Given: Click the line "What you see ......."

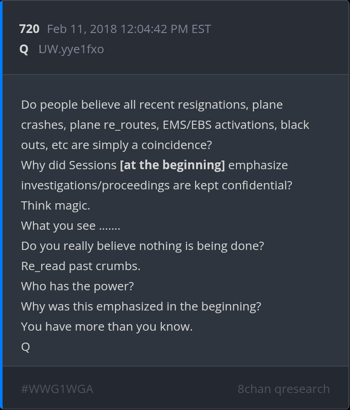Looking at the screenshot, I should click(x=71, y=226).
